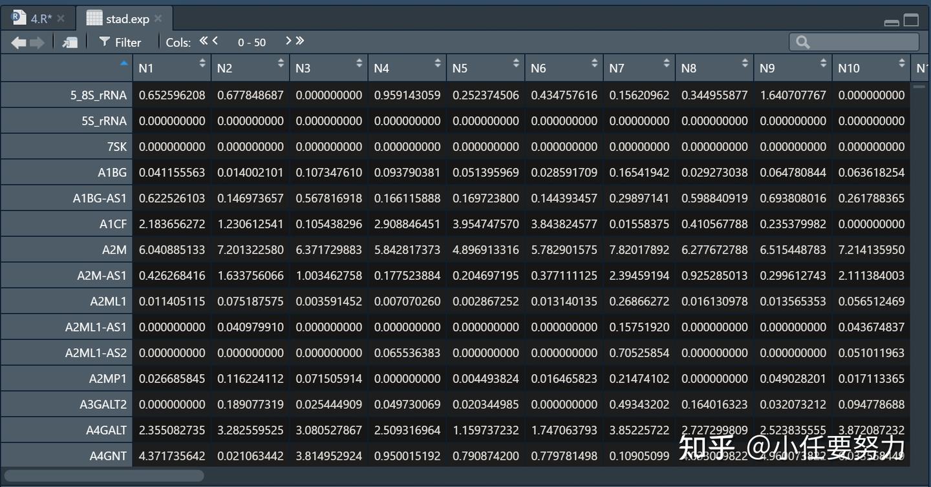Jump to the first column page

click(x=202, y=41)
